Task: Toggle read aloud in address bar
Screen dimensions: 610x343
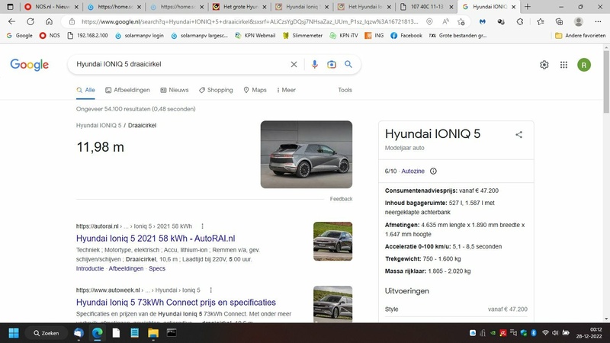Action: [x=445, y=22]
